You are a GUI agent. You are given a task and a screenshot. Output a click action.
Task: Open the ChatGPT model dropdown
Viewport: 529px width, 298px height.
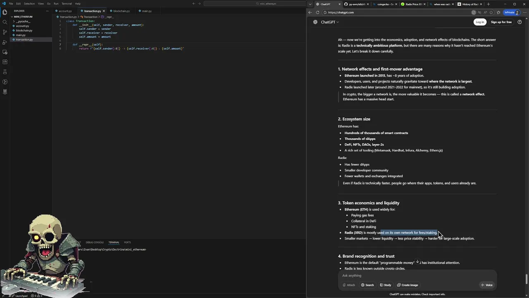click(x=329, y=22)
